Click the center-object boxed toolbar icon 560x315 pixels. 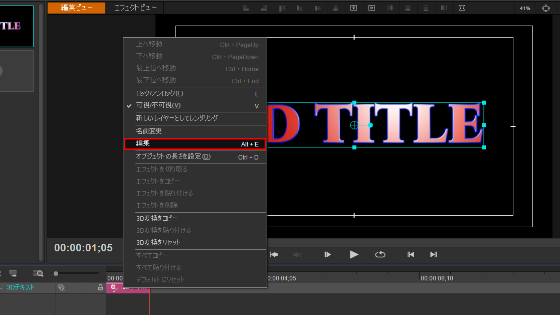coord(354,8)
